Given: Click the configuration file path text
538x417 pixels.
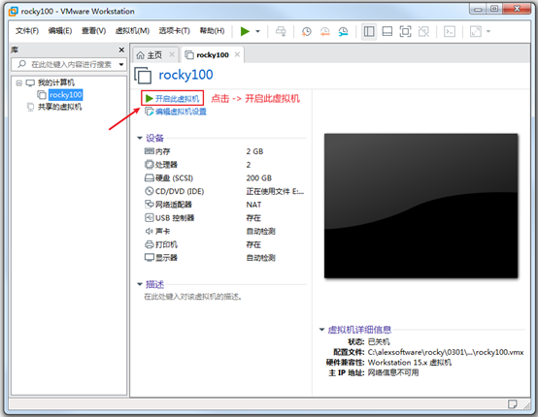Looking at the screenshot, I should coord(446,352).
